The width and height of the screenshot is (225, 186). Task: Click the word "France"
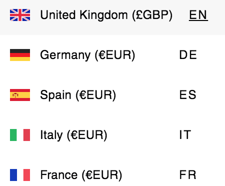(59, 175)
